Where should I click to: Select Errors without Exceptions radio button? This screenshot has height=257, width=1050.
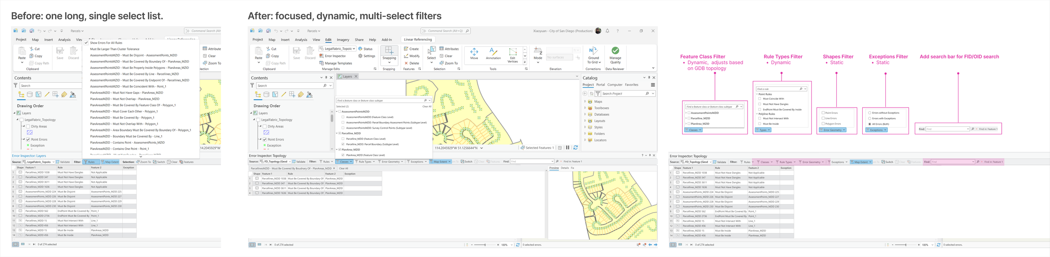pyautogui.click(x=870, y=113)
